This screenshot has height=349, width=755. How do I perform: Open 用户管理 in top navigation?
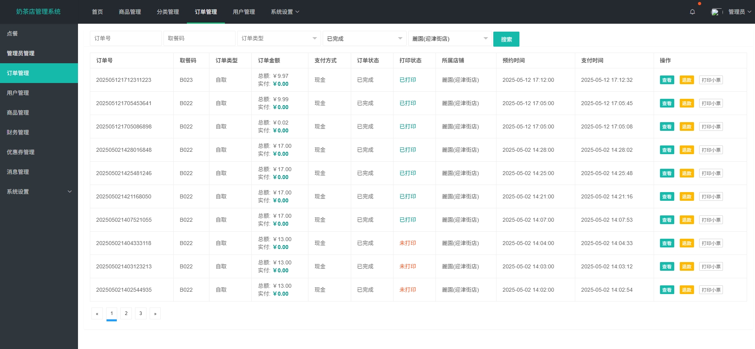click(244, 12)
